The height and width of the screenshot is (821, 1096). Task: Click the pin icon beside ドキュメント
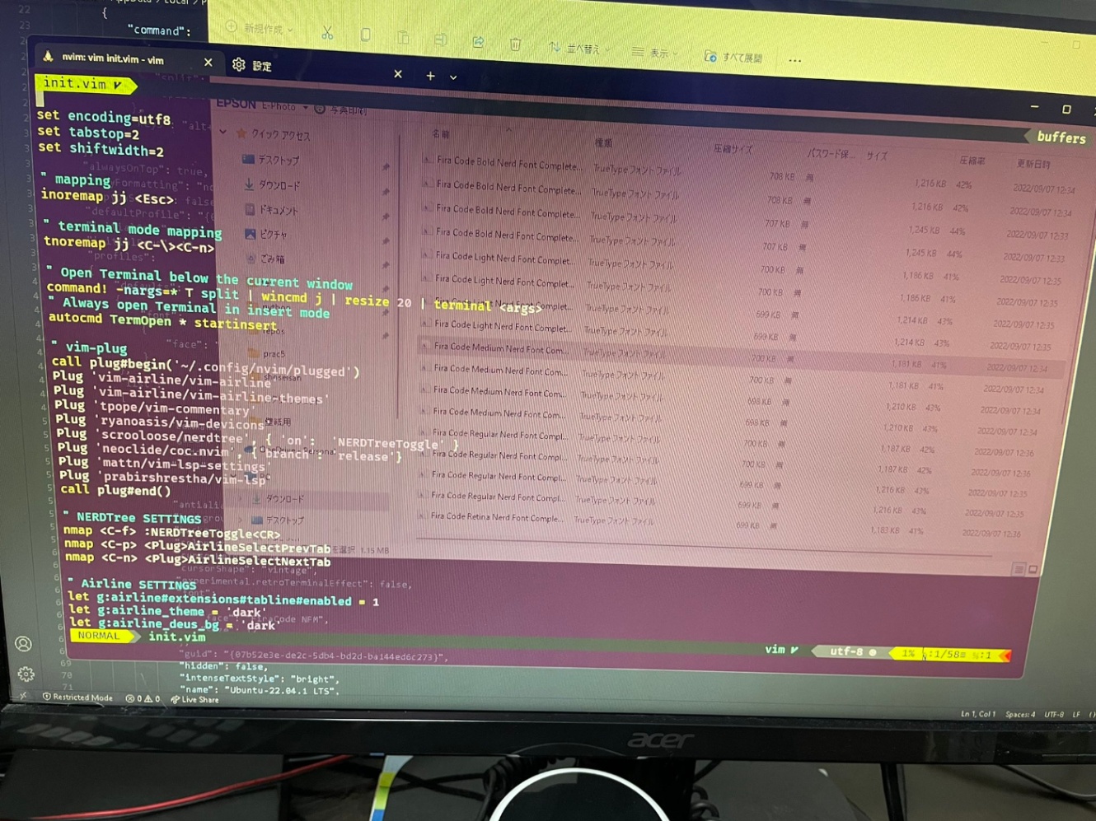click(386, 216)
